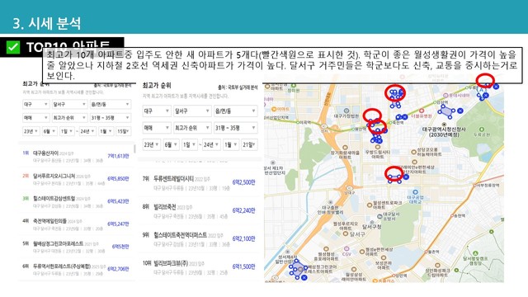Click the CGV cinema icon on the map
The width and height of the screenshot is (528, 297).
[x=346, y=249]
